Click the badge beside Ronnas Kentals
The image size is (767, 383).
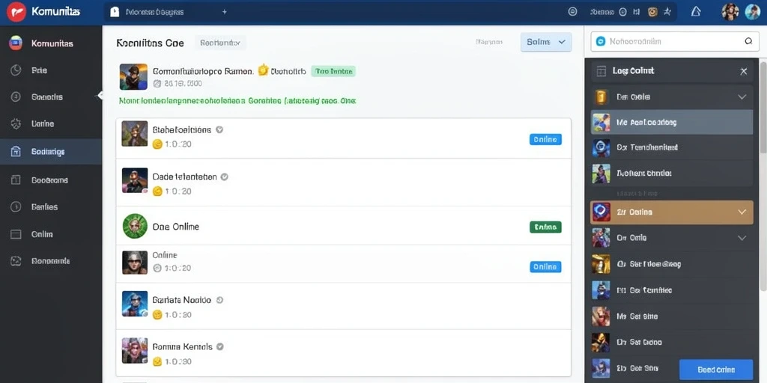[220, 347]
